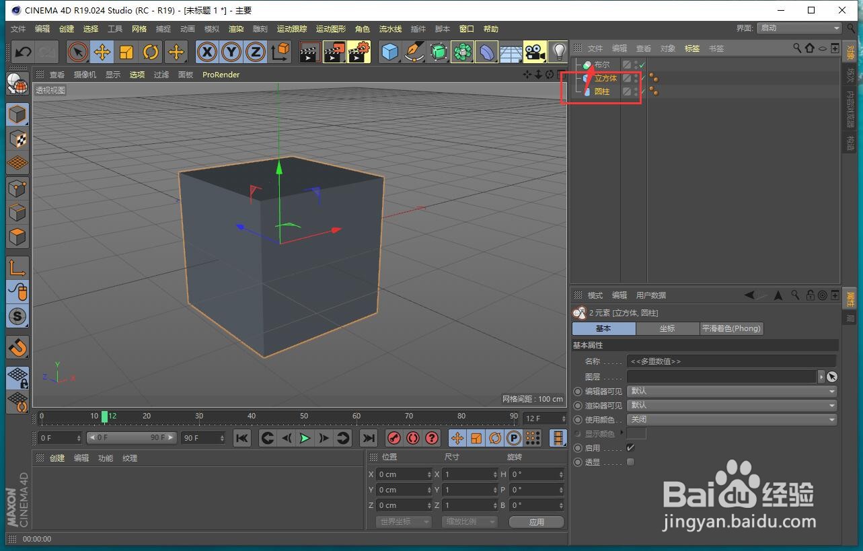Open the 渲染器可见 dropdown
The image size is (863, 551).
[732, 405]
